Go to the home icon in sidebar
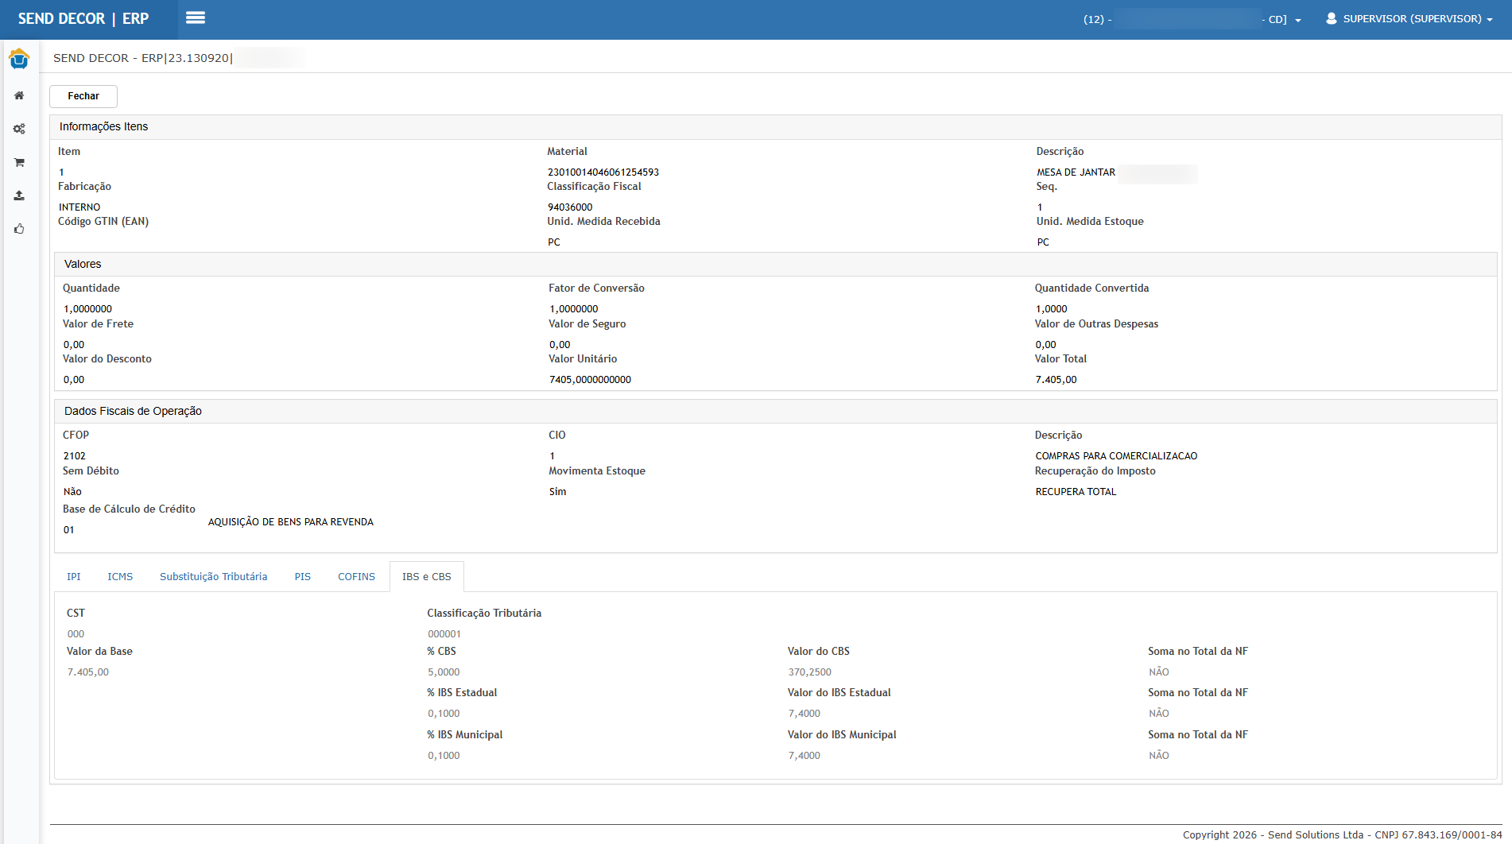Image resolution: width=1512 pixels, height=844 pixels. [19, 95]
